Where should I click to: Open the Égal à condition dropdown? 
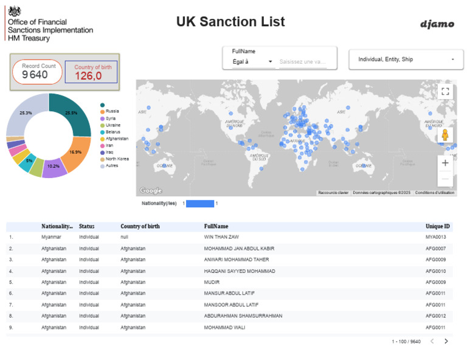(x=253, y=61)
